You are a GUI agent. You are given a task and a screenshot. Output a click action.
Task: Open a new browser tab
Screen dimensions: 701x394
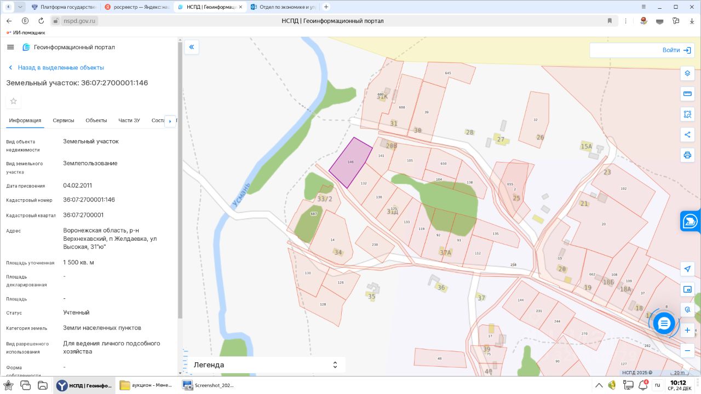pos(326,7)
